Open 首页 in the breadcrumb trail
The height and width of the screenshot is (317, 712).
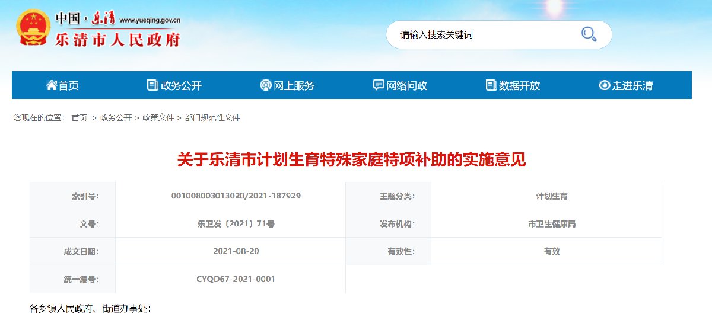tap(79, 118)
